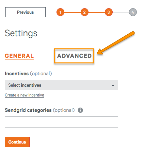Jump to step 2 circle
Screen dimensions: 145x155
(x=85, y=12)
